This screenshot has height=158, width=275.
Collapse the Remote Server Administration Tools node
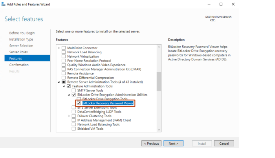[59, 82]
